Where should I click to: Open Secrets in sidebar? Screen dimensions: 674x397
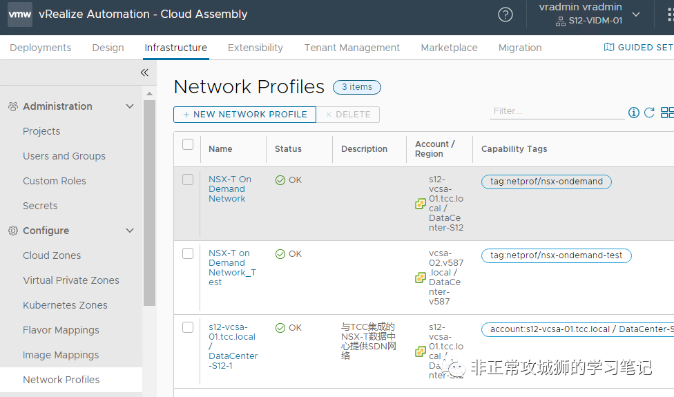40,206
